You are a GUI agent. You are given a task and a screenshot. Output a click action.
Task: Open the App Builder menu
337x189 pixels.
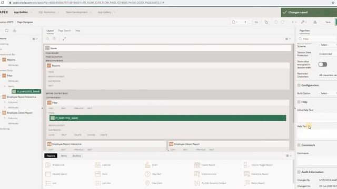coord(23,12)
